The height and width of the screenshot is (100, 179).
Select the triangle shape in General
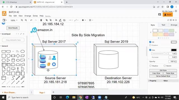(x=8, y=60)
